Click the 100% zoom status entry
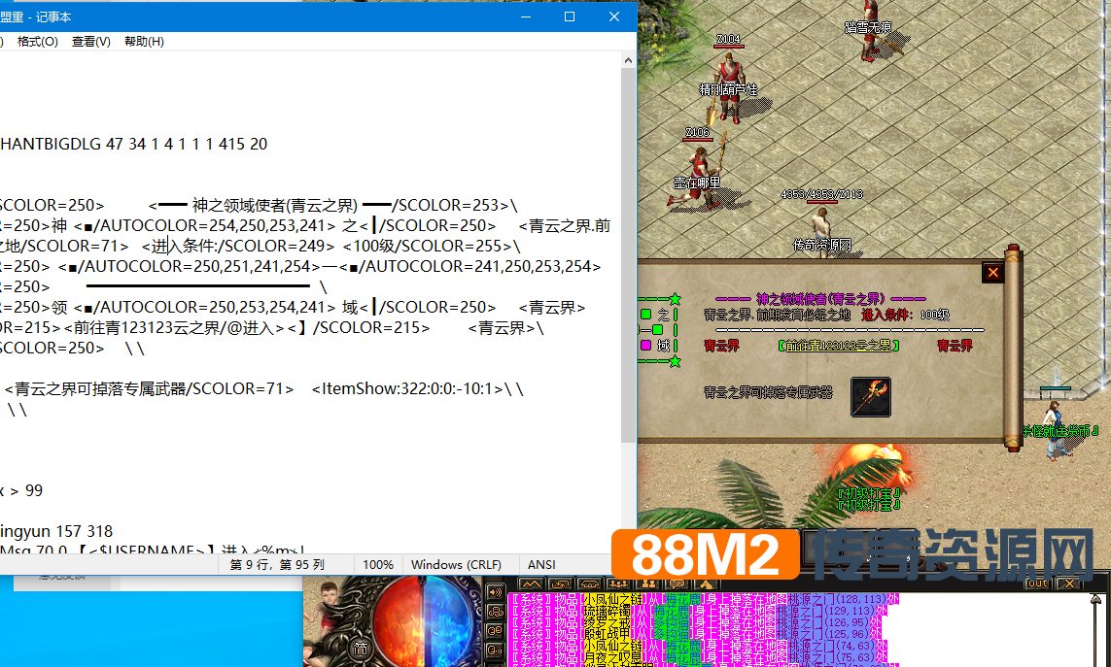 tap(378, 564)
